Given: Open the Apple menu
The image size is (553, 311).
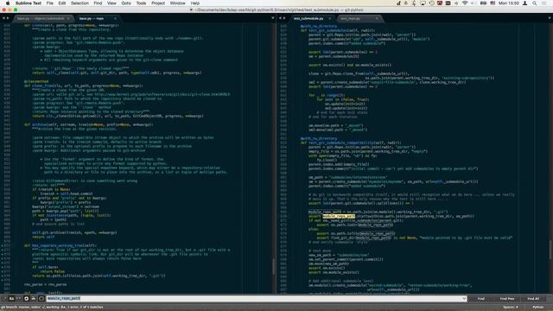Looking at the screenshot, I should point(8,3).
